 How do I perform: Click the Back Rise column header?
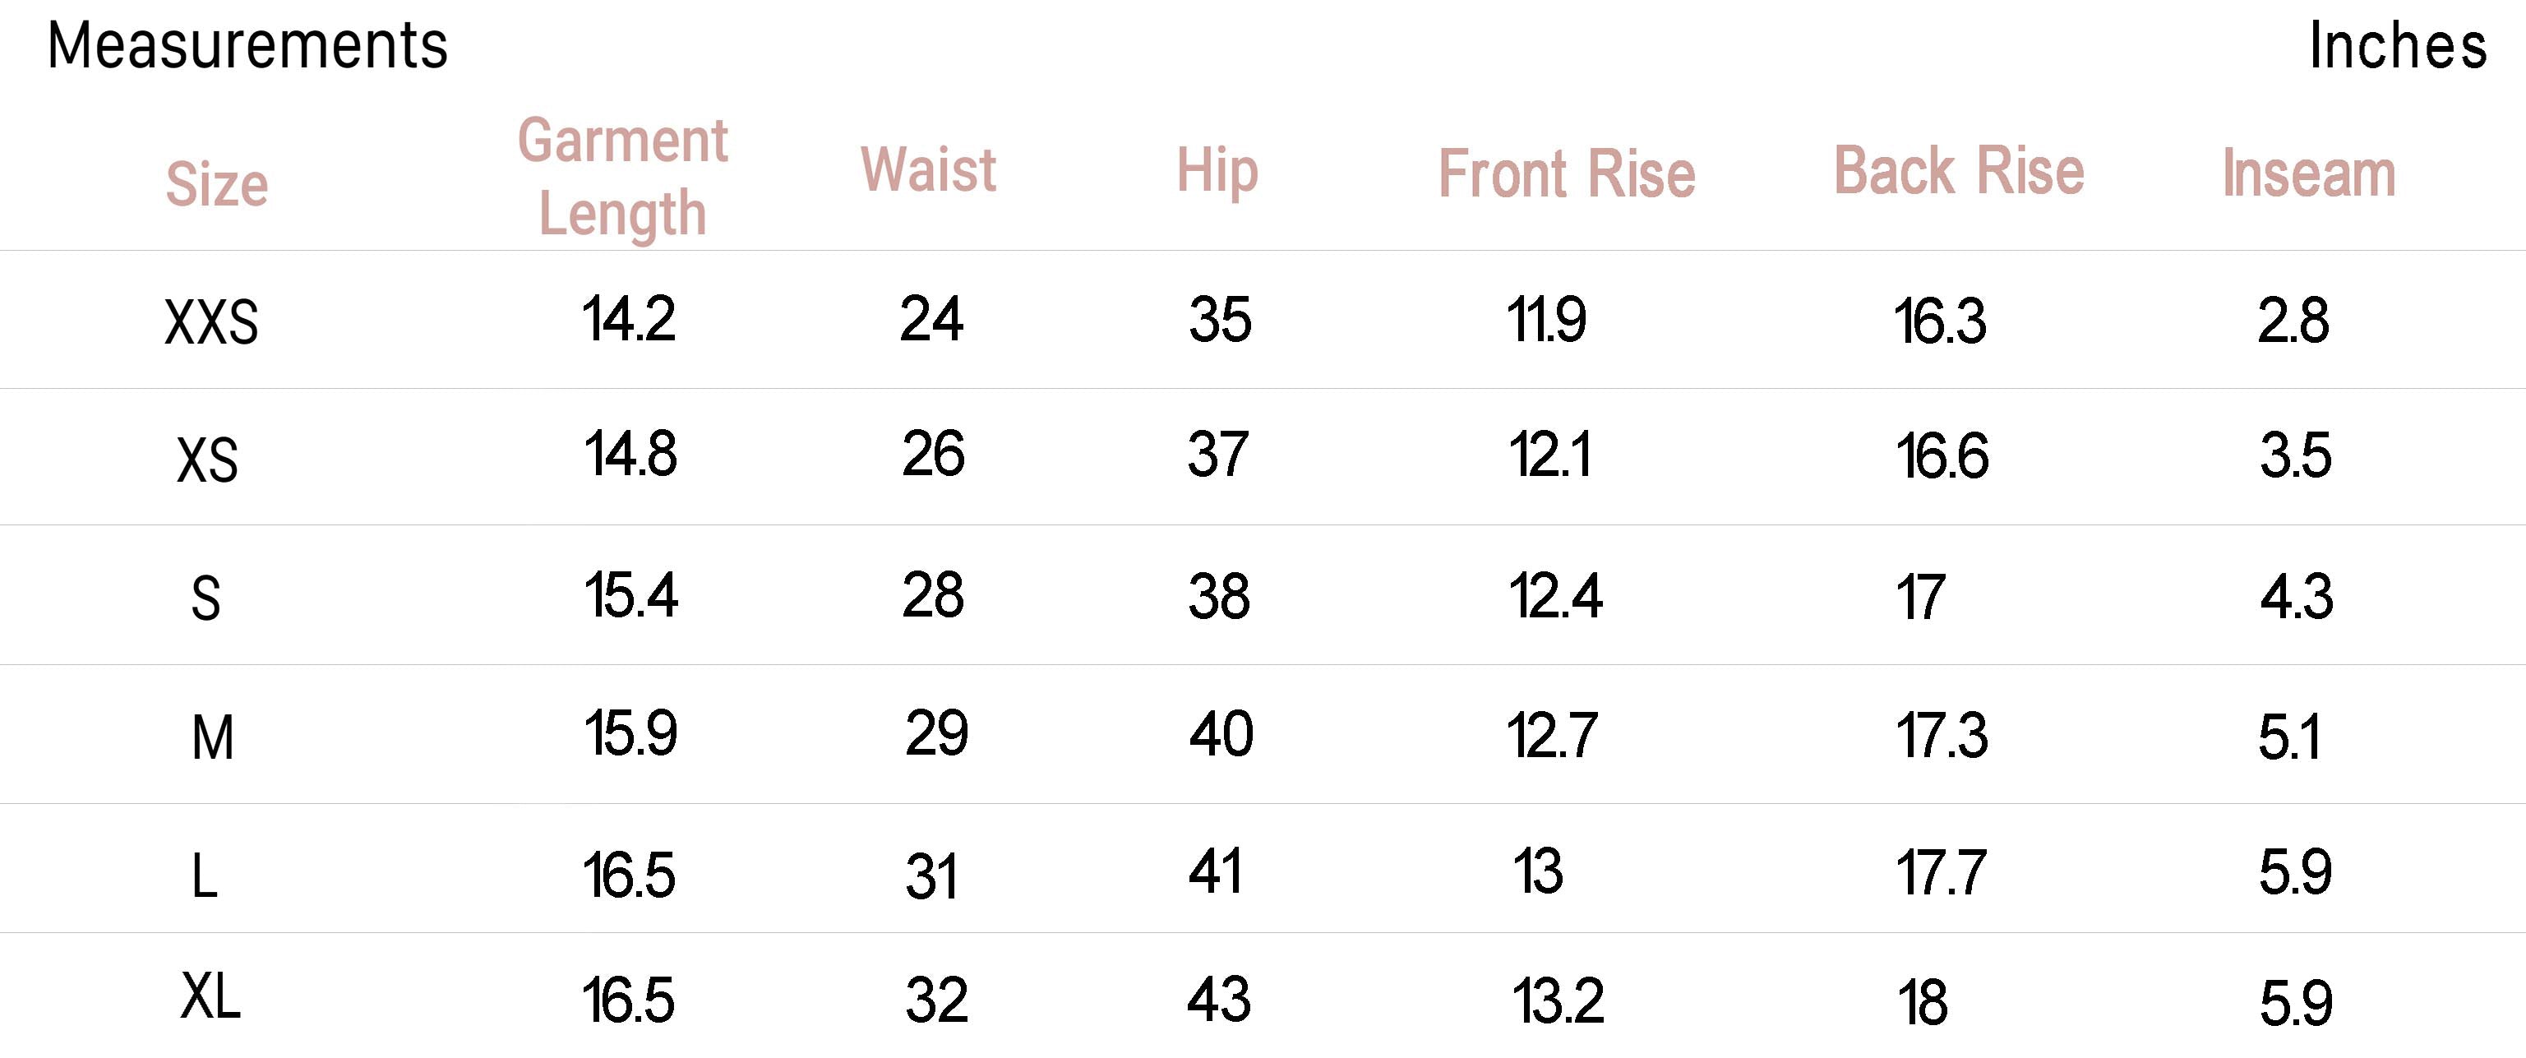tap(1958, 171)
